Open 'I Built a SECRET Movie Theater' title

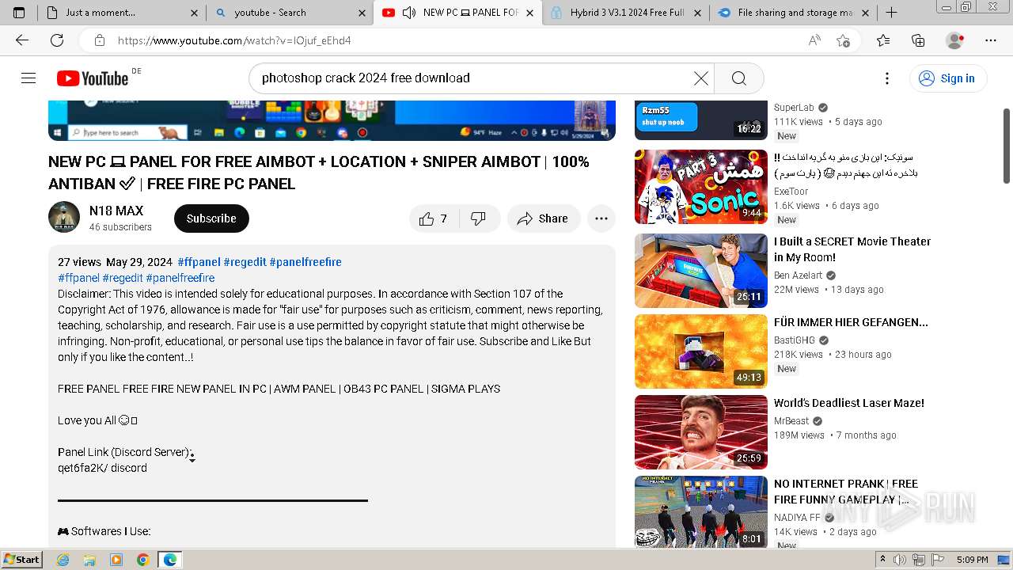[852, 249]
